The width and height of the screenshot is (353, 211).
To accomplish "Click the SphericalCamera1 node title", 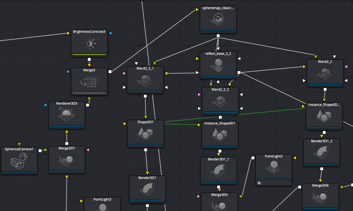I will click(19, 149).
